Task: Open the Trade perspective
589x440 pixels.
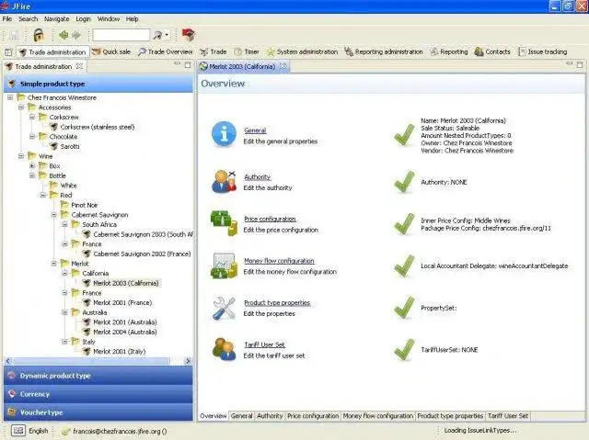Action: click(213, 52)
